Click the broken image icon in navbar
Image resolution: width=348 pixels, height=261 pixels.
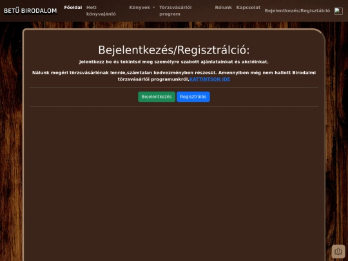[x=338, y=11]
